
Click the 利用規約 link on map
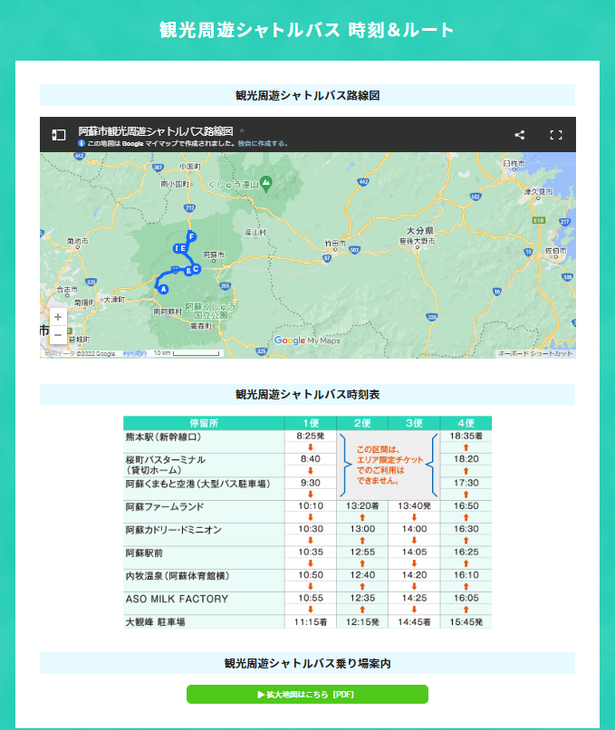(134, 354)
